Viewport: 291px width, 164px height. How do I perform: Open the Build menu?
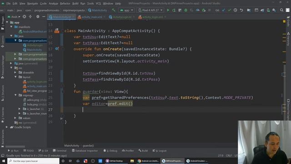[75, 3]
